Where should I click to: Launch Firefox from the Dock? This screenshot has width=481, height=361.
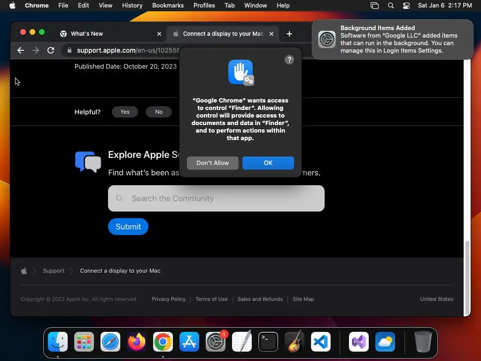pyautogui.click(x=137, y=342)
